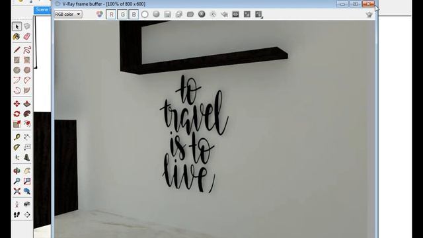Screen dimensions: 423x238
Task: Activate the Push/Pull tool
Action: point(27,104)
